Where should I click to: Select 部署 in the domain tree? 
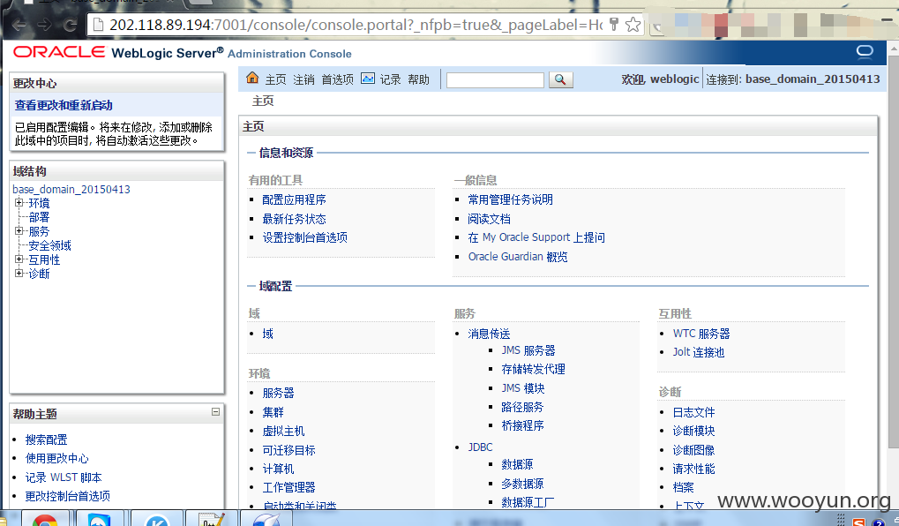[39, 217]
